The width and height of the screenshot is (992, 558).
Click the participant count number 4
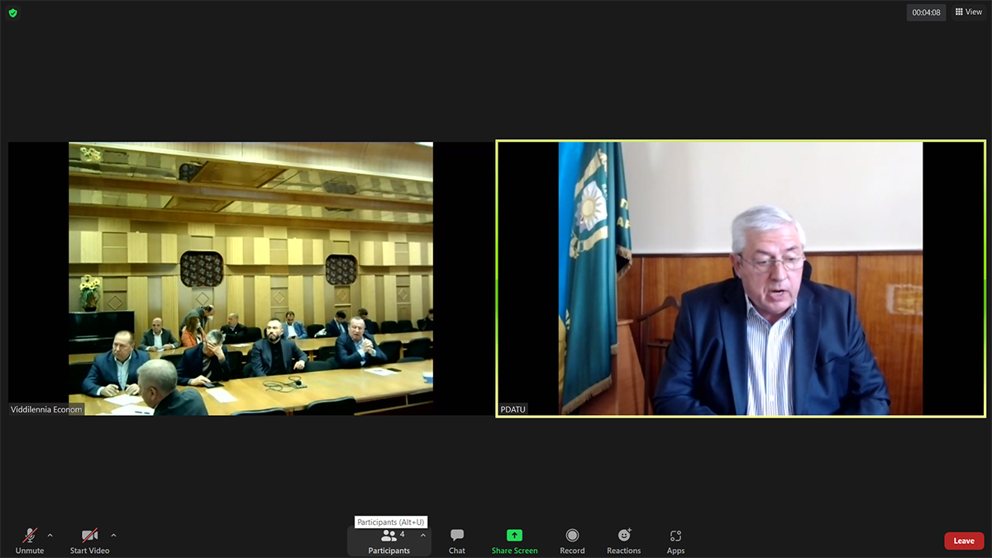403,534
